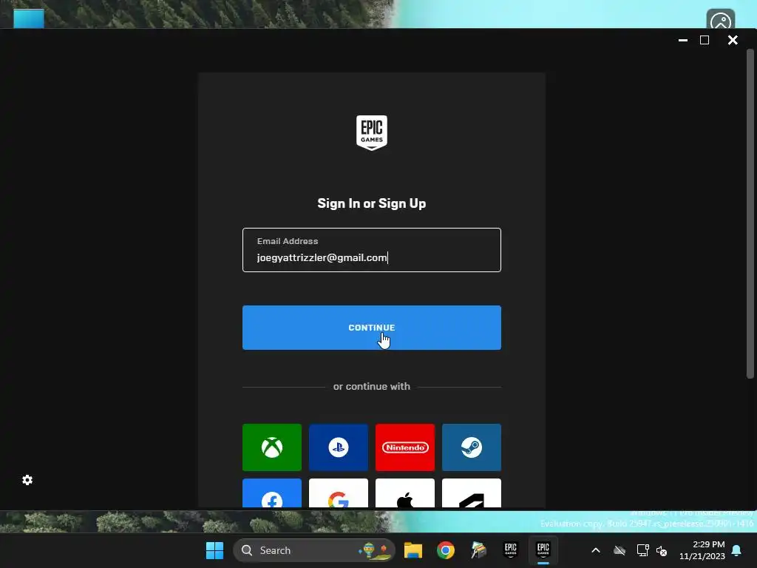Select the blue desktop item at top left
The width and height of the screenshot is (757, 568).
29,18
